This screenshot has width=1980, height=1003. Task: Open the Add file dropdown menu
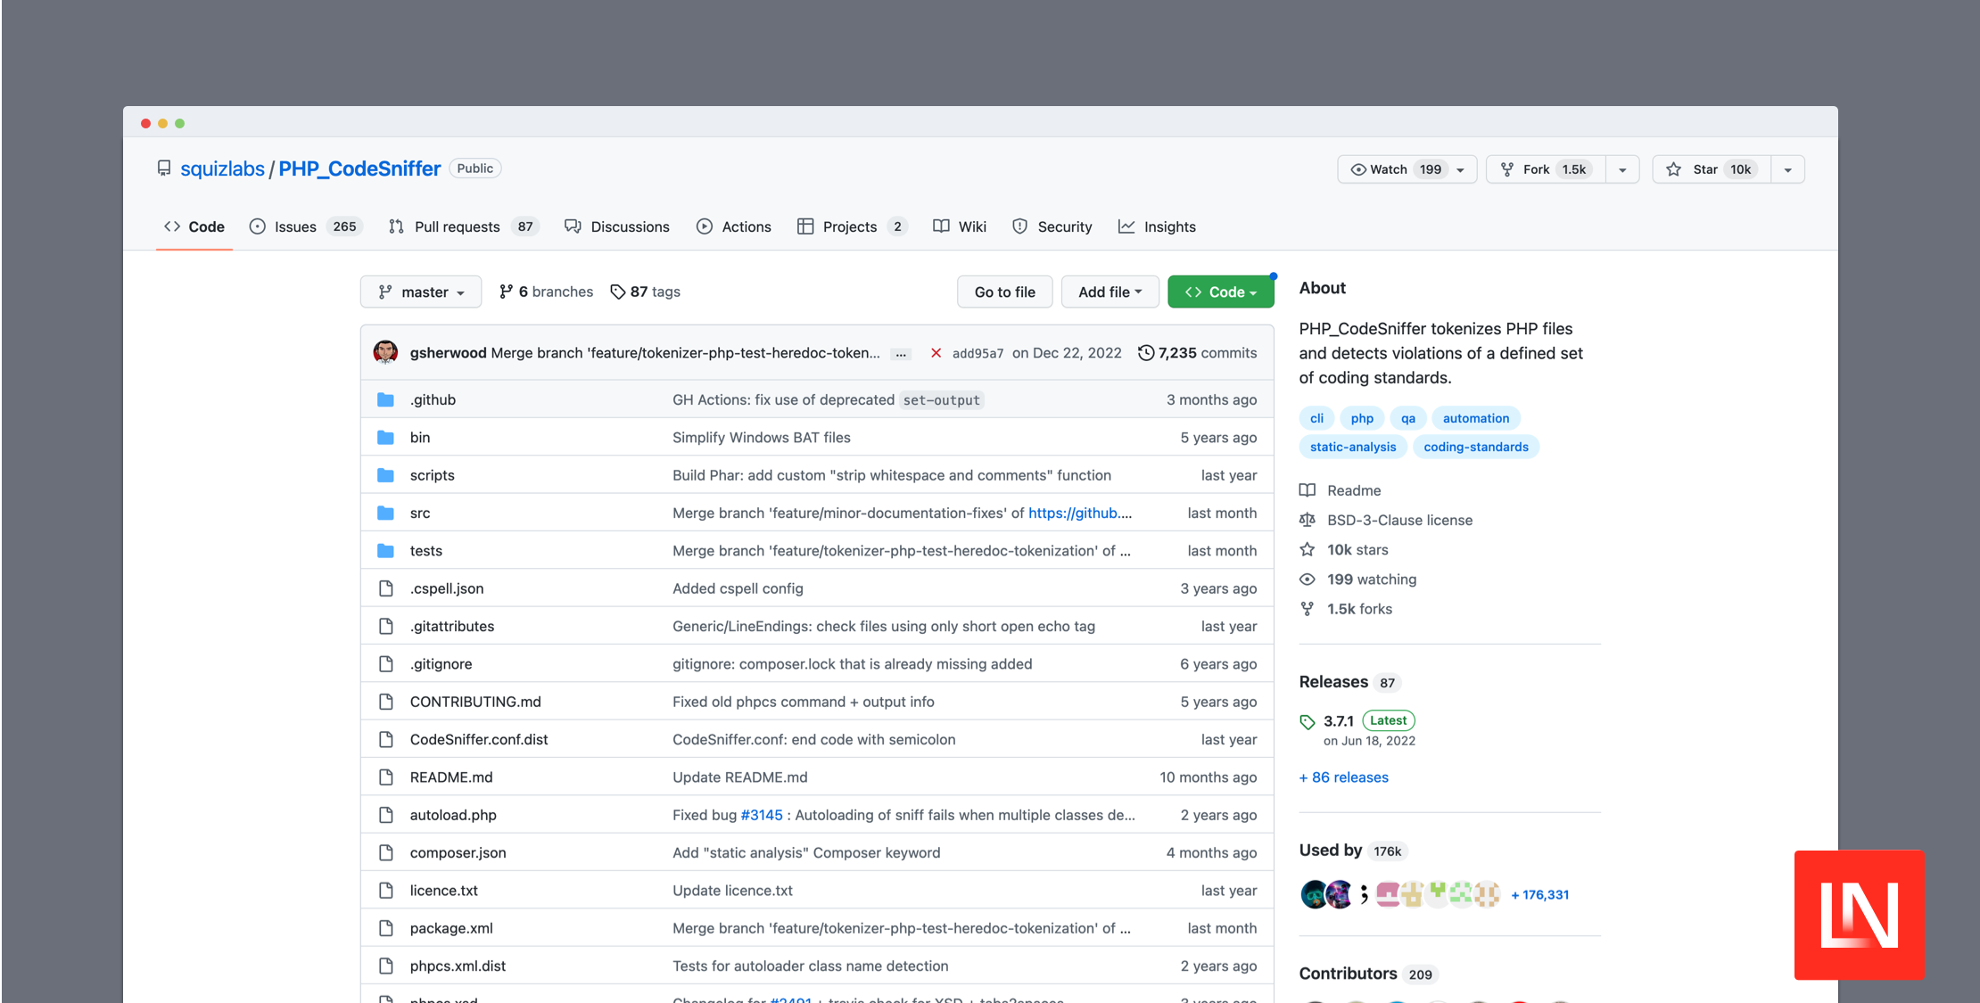click(x=1108, y=292)
